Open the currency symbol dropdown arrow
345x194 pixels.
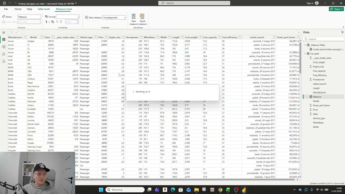click(49, 22)
